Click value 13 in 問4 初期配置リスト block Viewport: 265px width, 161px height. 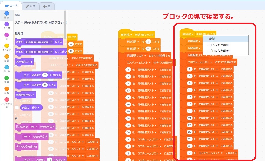point(128,91)
